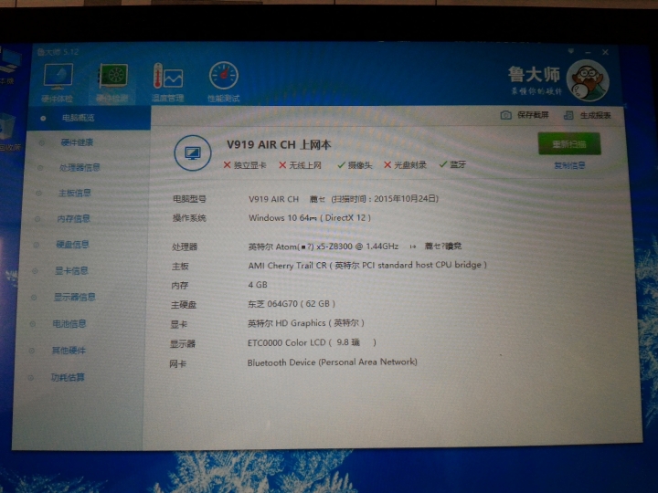This screenshot has width=658, height=493.
Task: Open 性能测试 performance test gauge icon
Action: point(224,82)
